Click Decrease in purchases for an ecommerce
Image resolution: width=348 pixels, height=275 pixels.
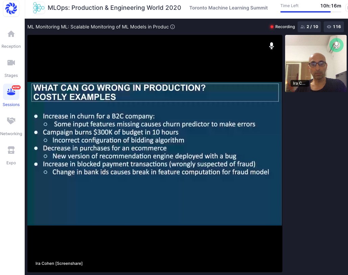click(105, 148)
